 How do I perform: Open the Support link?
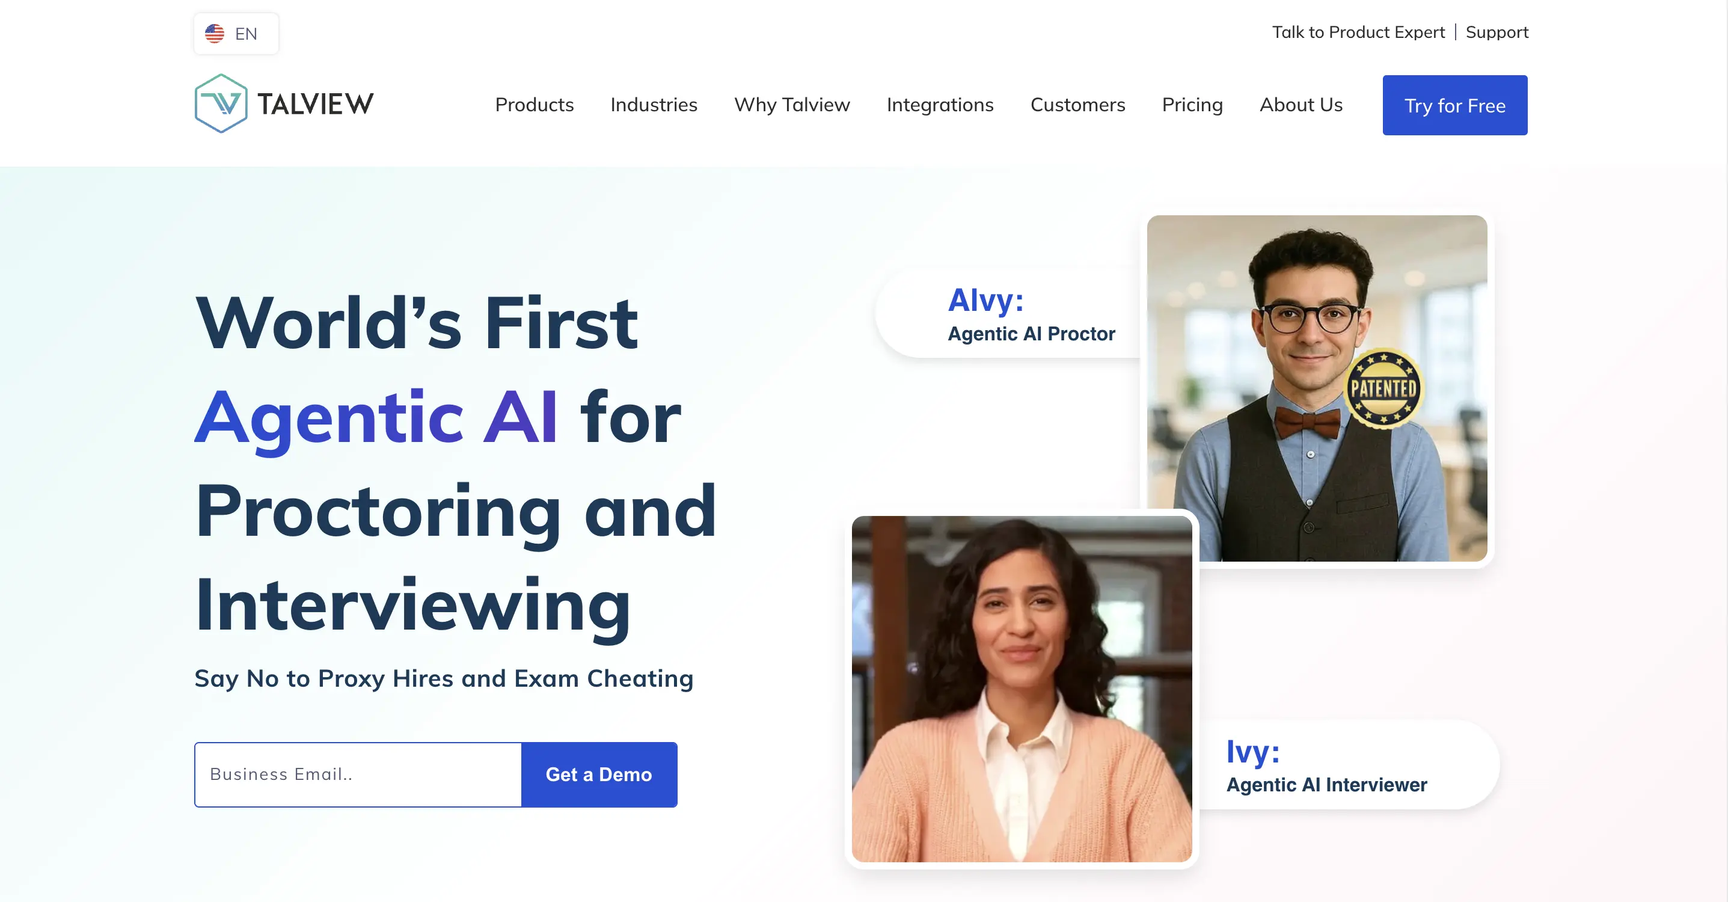[1497, 32]
